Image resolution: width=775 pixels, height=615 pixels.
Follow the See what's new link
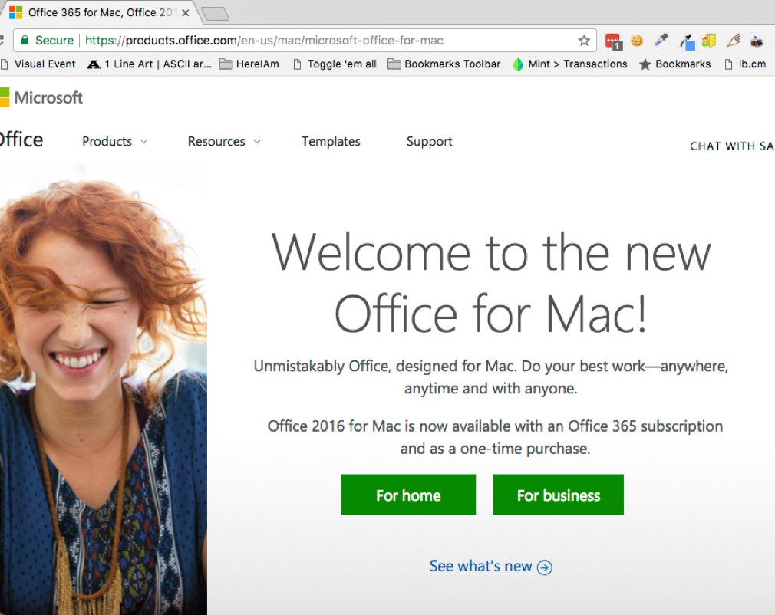[490, 566]
